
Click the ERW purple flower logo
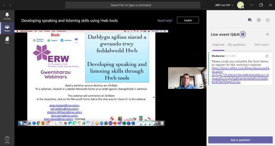click(x=42, y=52)
